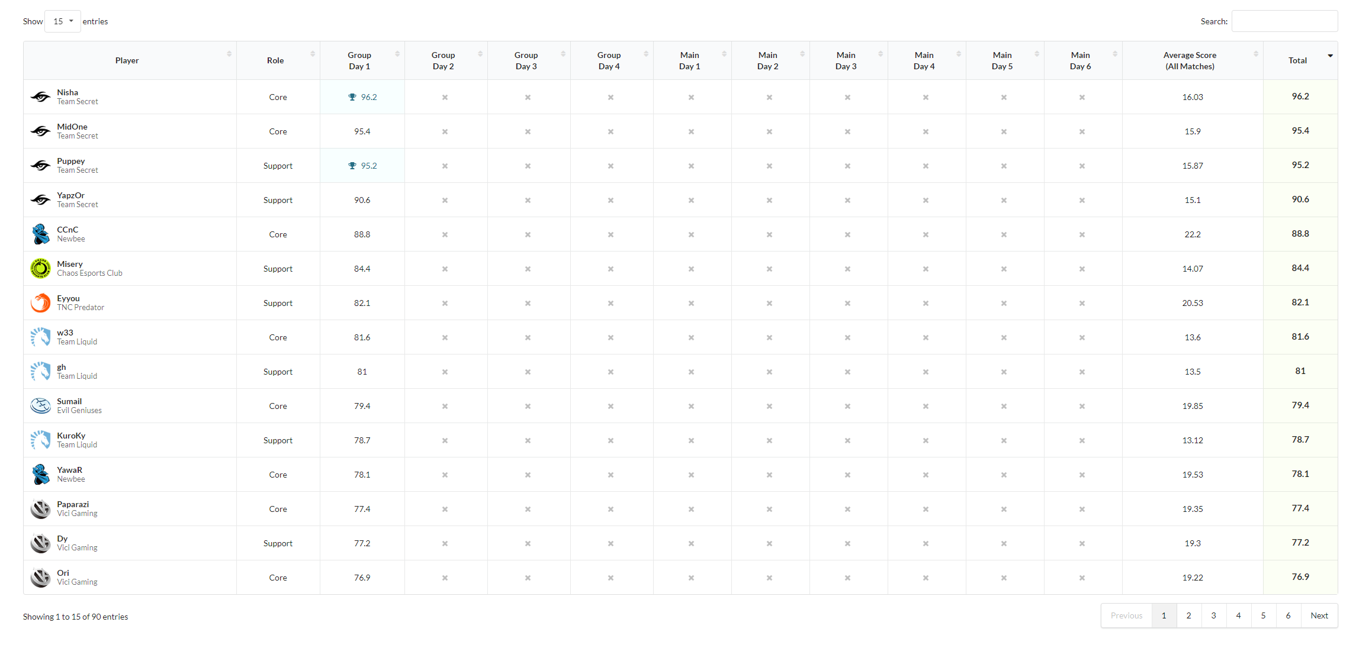Open the Show entries count dropdown
Viewport: 1372px width, 664px height.
pyautogui.click(x=63, y=21)
